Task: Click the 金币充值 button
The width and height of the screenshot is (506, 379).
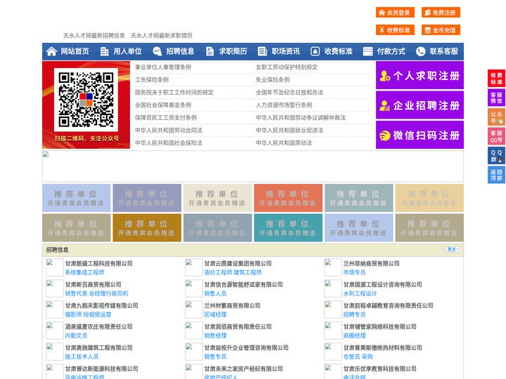Action: 441,30
